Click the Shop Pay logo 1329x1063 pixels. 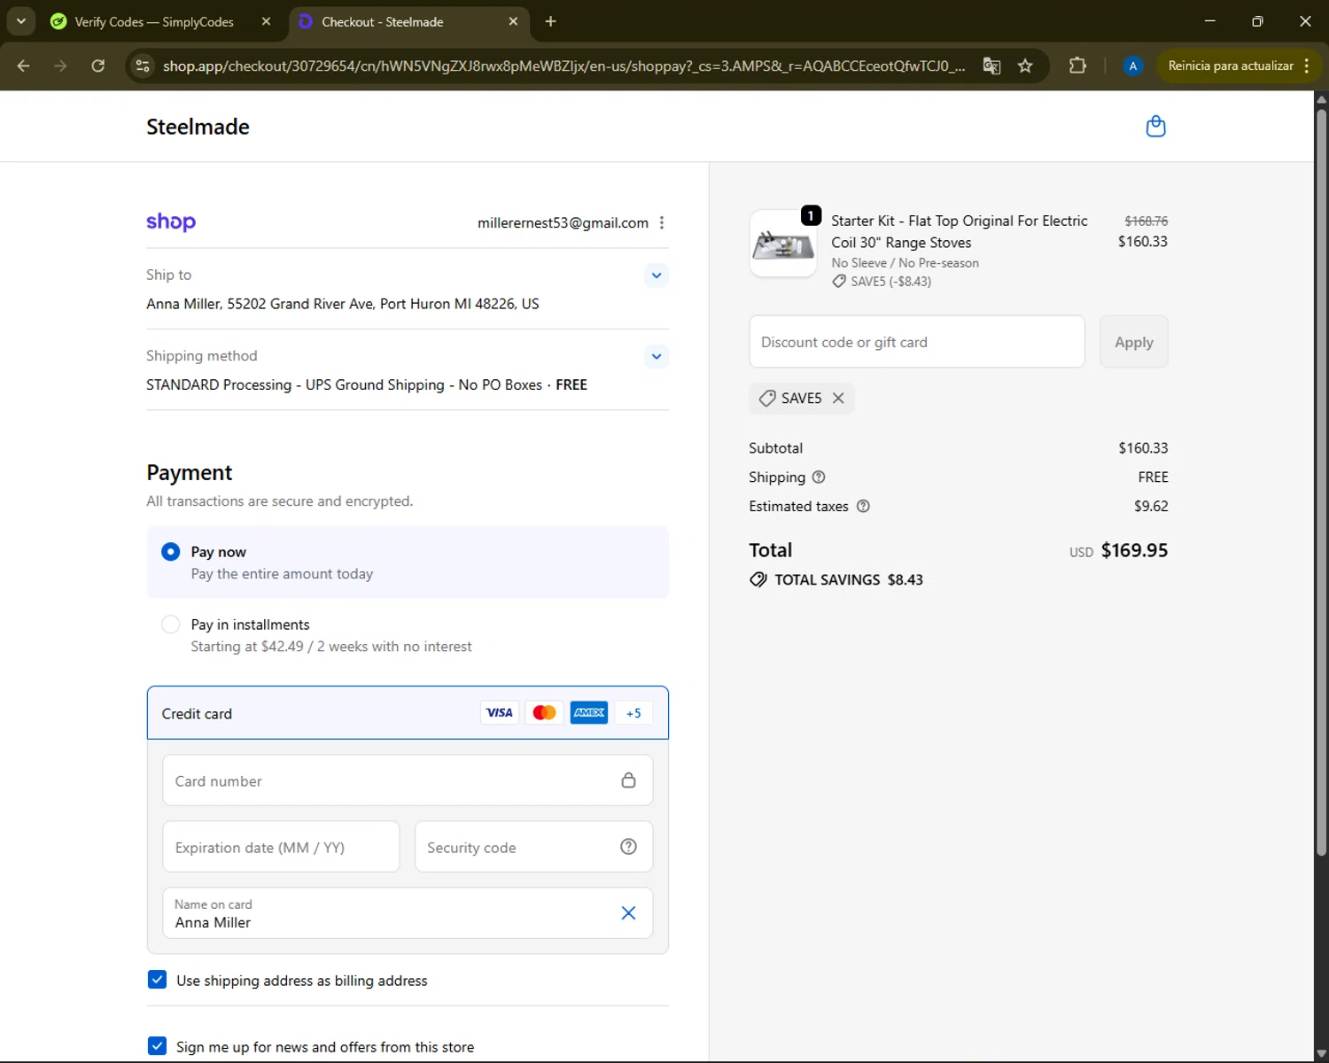point(171,221)
